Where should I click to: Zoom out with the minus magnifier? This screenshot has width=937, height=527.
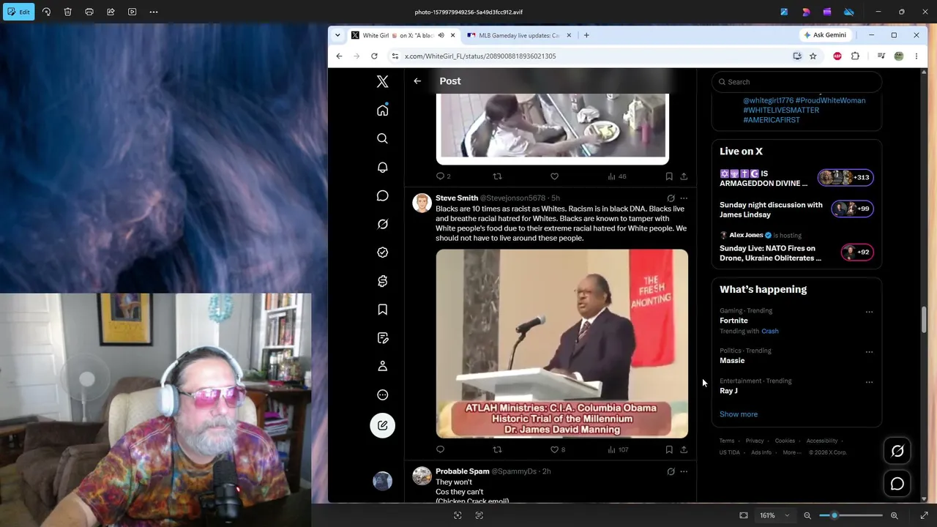click(807, 515)
